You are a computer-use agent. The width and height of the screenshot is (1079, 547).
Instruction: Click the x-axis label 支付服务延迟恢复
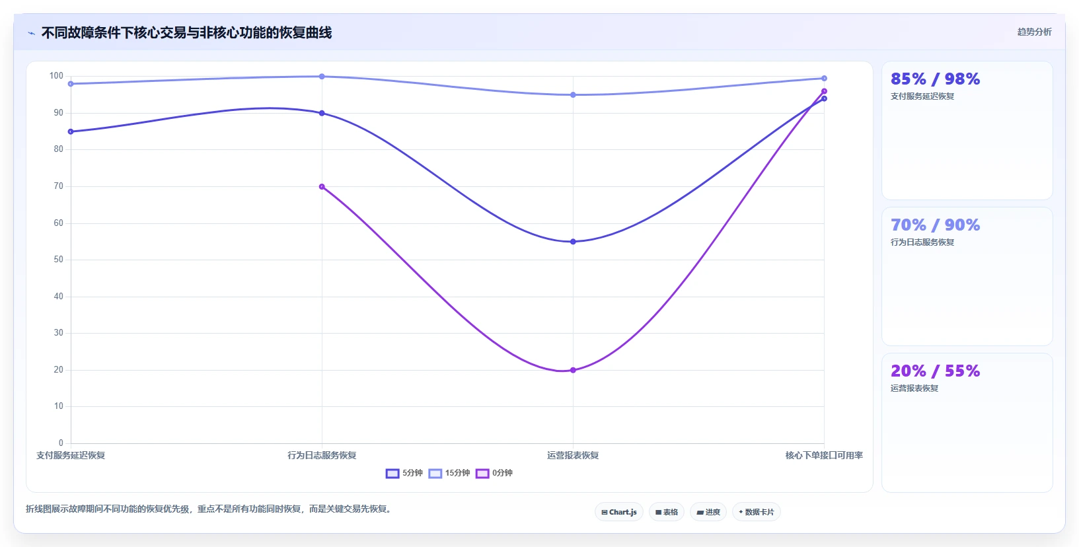pyautogui.click(x=71, y=455)
